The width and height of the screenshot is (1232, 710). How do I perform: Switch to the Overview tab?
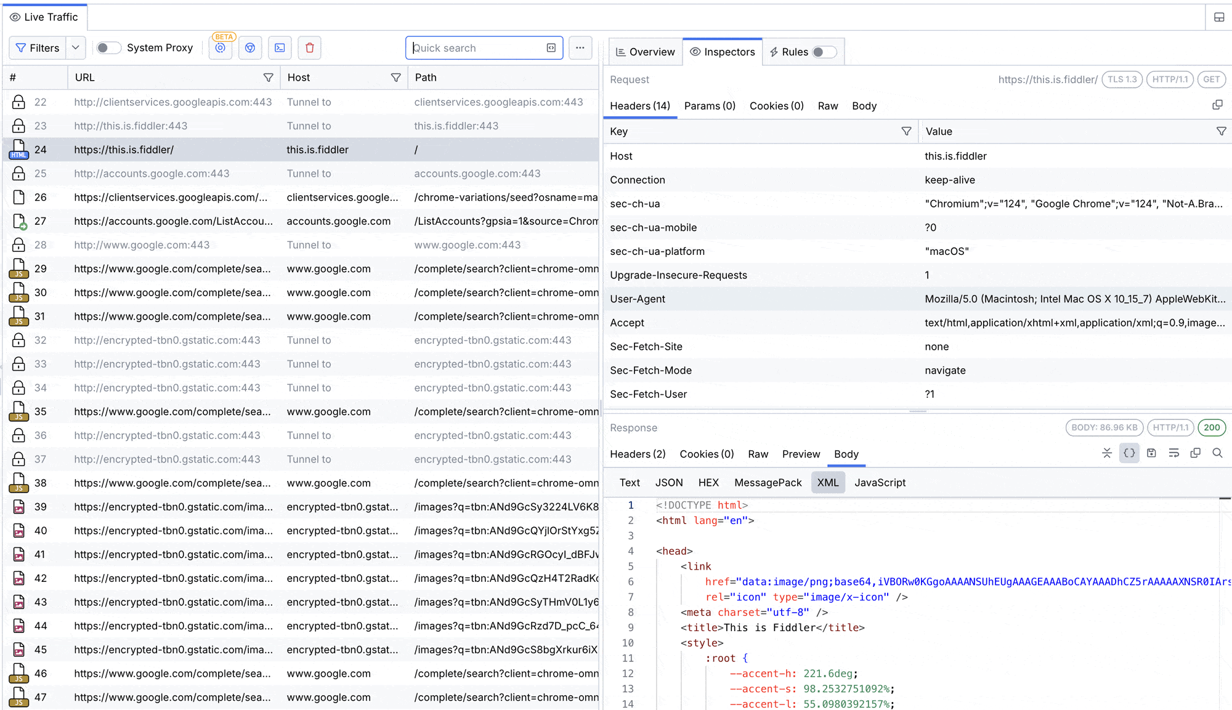(645, 52)
